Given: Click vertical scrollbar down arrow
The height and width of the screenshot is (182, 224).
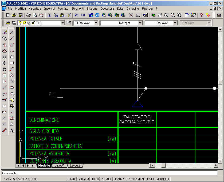Looking at the screenshot, I should pyautogui.click(x=220, y=161).
